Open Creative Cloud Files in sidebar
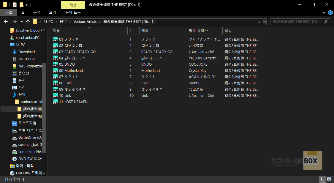The height and width of the screenshot is (183, 334). [26, 31]
